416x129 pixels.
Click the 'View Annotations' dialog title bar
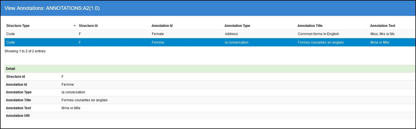point(208,8)
